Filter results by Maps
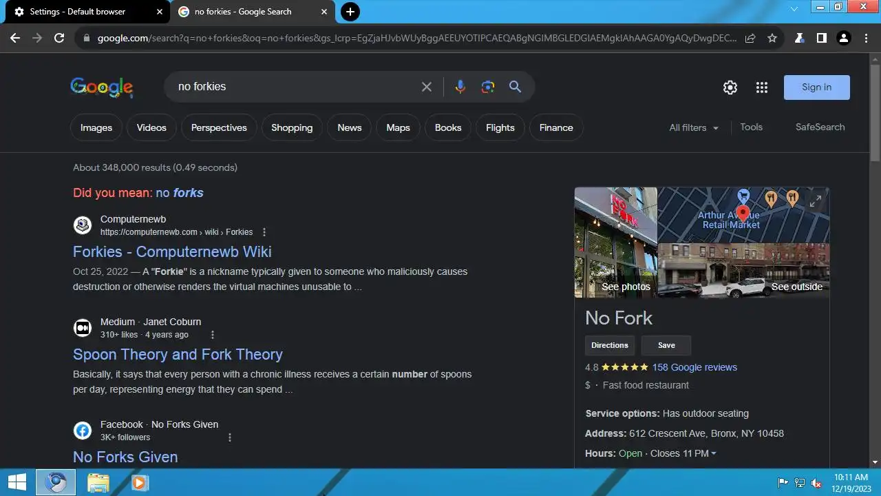The image size is (881, 496). (x=398, y=127)
